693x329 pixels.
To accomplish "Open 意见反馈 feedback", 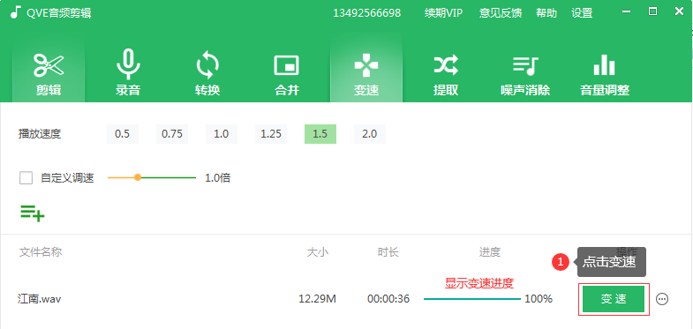I will click(x=501, y=13).
